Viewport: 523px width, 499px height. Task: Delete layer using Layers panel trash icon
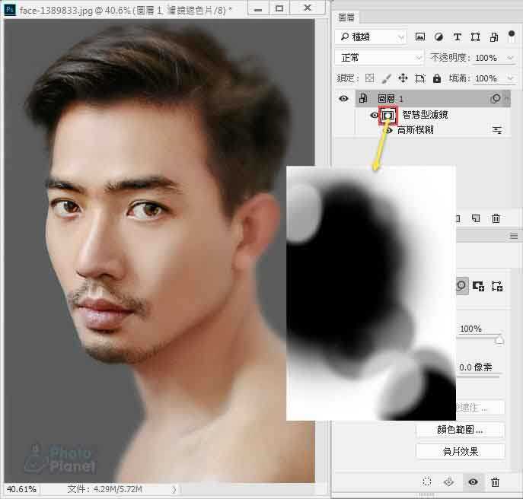tap(496, 218)
